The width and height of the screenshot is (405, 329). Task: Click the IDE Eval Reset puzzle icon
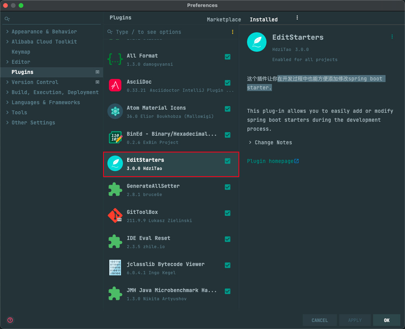click(x=115, y=242)
